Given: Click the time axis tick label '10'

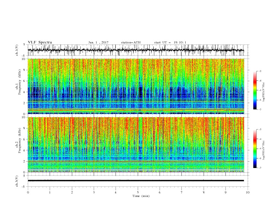Looking at the screenshot, I should tap(248, 192).
